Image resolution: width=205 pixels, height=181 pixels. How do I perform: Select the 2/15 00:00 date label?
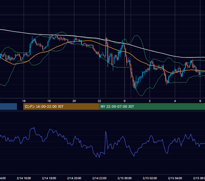pyautogui.click(x=125, y=178)
